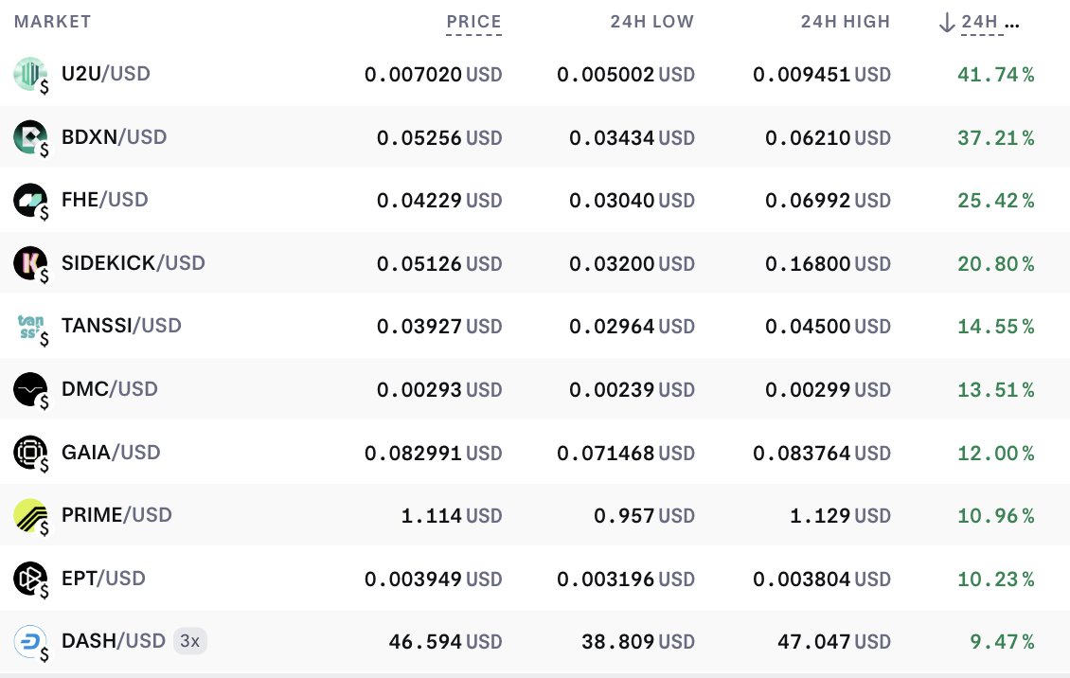1070x678 pixels.
Task: Click the FHE coin logo
Action: (27, 200)
